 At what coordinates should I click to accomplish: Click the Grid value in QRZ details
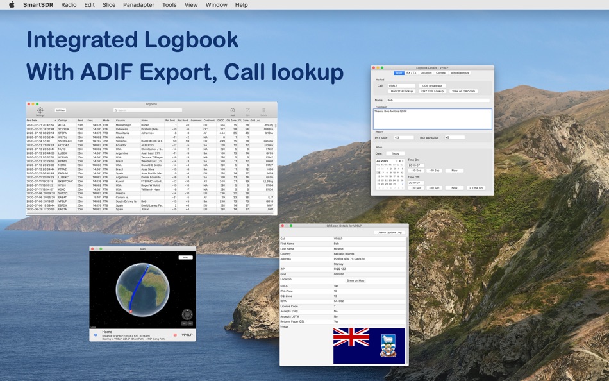[x=338, y=274]
